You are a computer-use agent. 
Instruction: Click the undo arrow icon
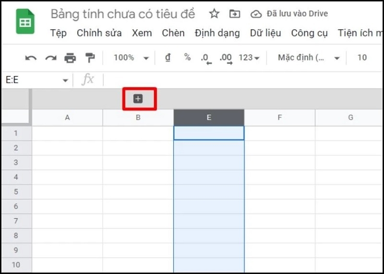coord(31,58)
